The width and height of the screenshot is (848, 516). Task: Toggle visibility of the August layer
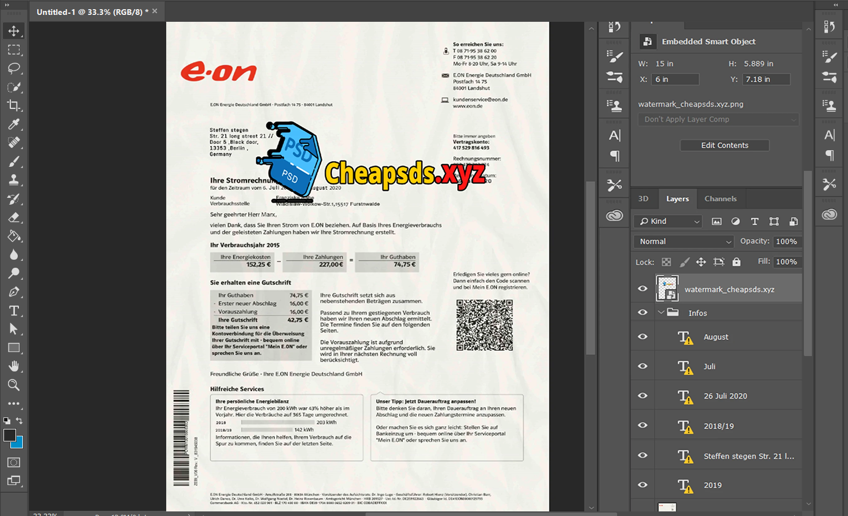643,337
